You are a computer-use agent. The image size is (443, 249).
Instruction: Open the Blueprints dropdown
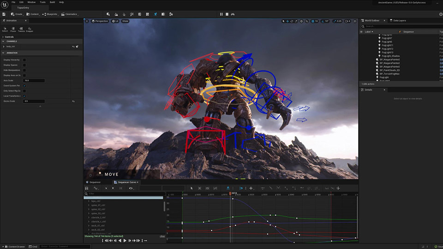point(50,14)
